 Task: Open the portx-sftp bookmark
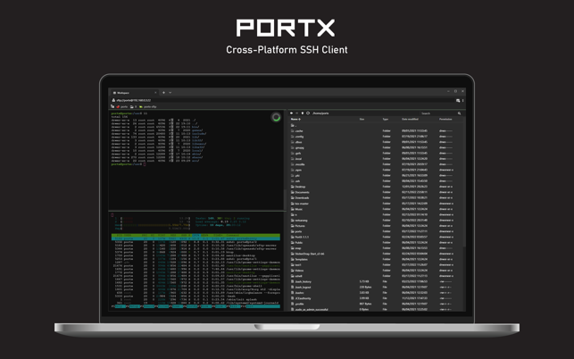pos(148,106)
